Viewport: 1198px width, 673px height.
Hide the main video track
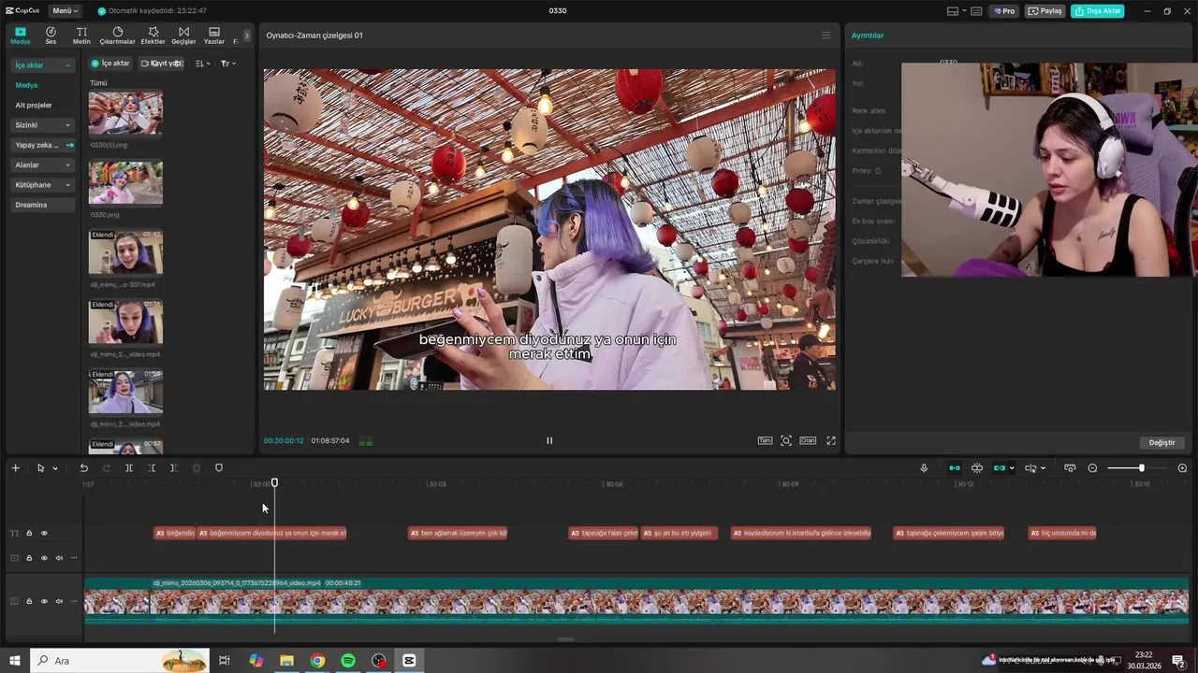tap(44, 601)
